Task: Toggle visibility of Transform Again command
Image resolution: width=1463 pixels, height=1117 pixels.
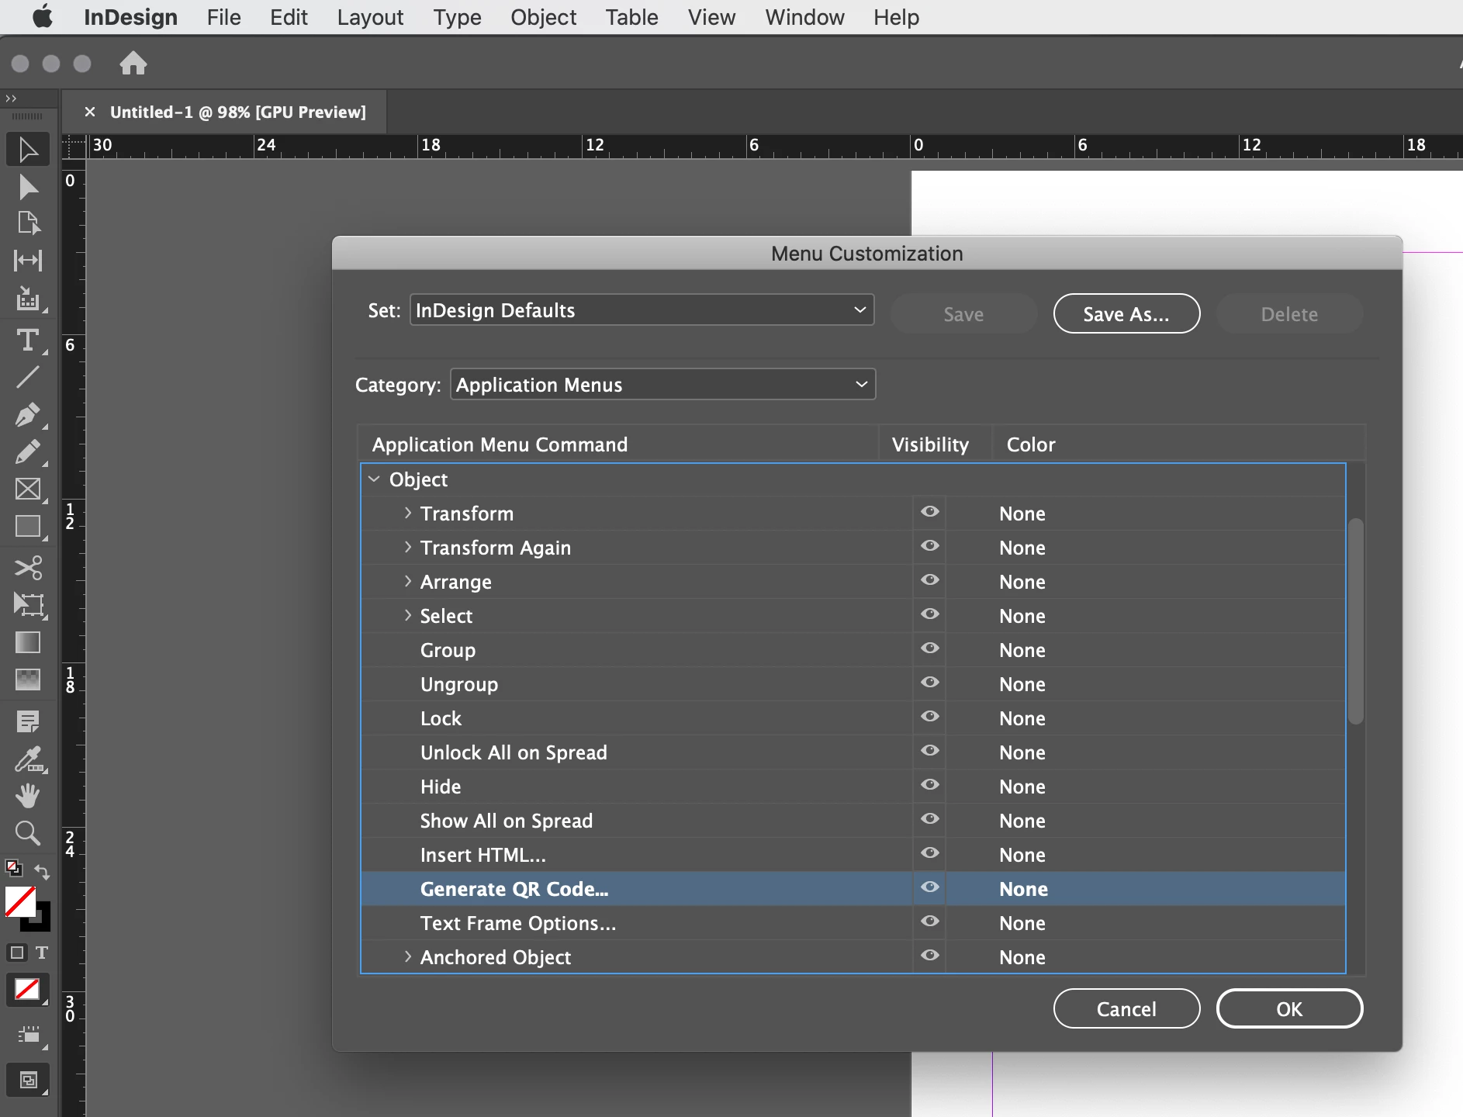Action: [x=930, y=546]
